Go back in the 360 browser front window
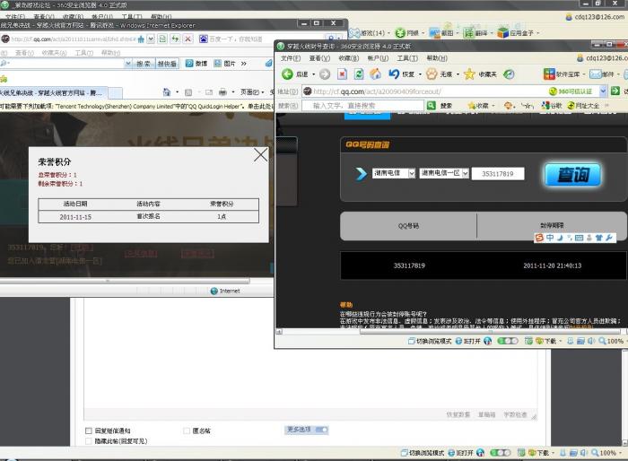This screenshot has height=461, width=628. [287, 74]
